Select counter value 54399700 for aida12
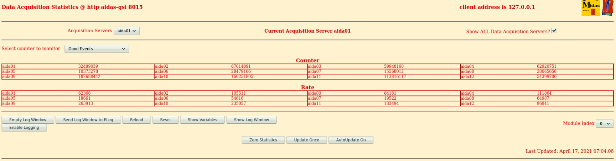The height and width of the screenshot is (161, 616). point(547,77)
